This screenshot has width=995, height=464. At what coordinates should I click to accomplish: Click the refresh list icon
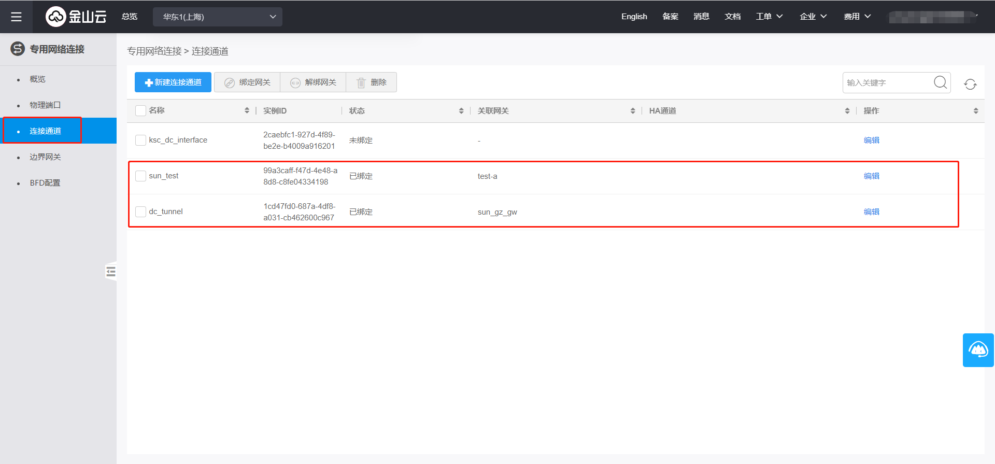tap(970, 84)
